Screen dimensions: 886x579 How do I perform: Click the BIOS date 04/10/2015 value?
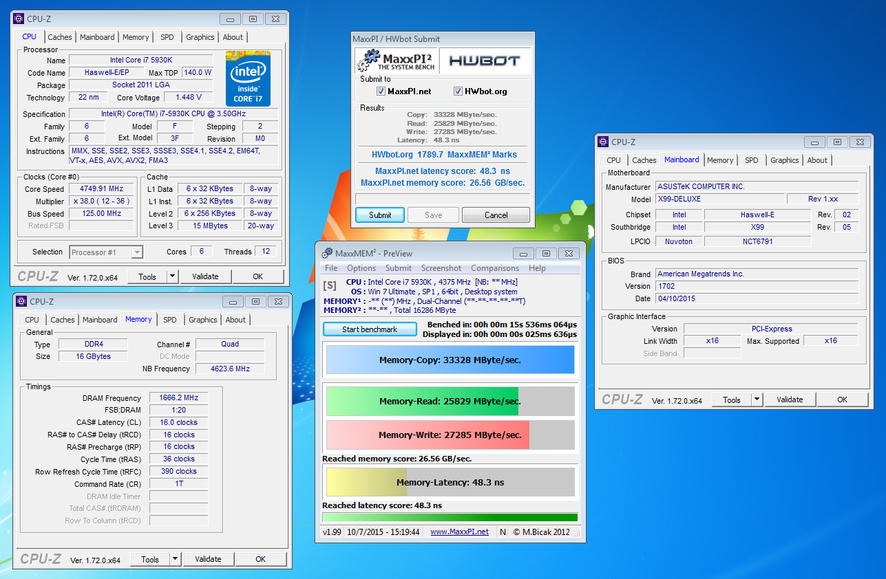click(757, 299)
